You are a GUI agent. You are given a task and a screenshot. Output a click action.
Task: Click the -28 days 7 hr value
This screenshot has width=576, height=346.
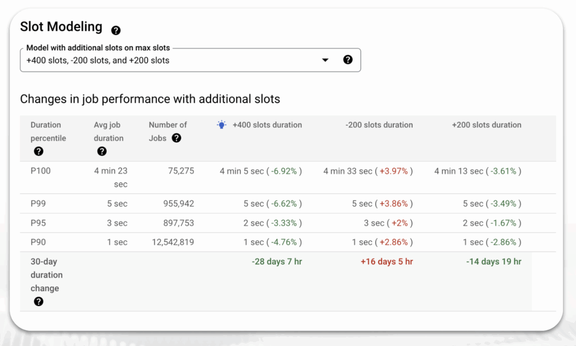(277, 261)
